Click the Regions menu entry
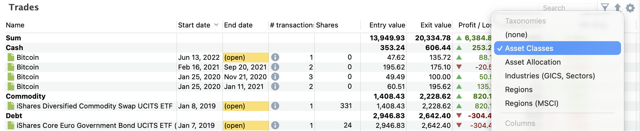The width and height of the screenshot is (640, 131). 518,90
